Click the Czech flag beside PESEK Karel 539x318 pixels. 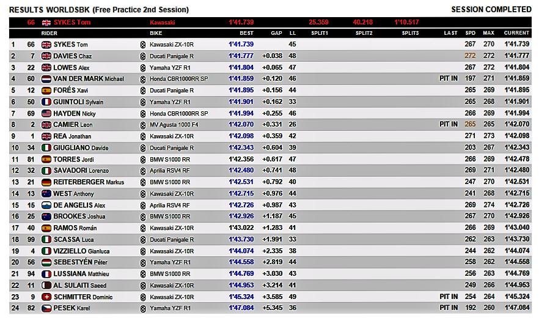point(46,308)
